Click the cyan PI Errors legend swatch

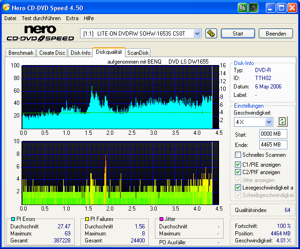point(13,219)
